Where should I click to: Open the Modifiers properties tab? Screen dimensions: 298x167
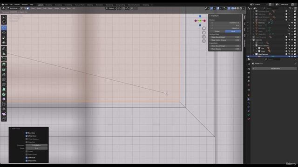(x=249, y=99)
